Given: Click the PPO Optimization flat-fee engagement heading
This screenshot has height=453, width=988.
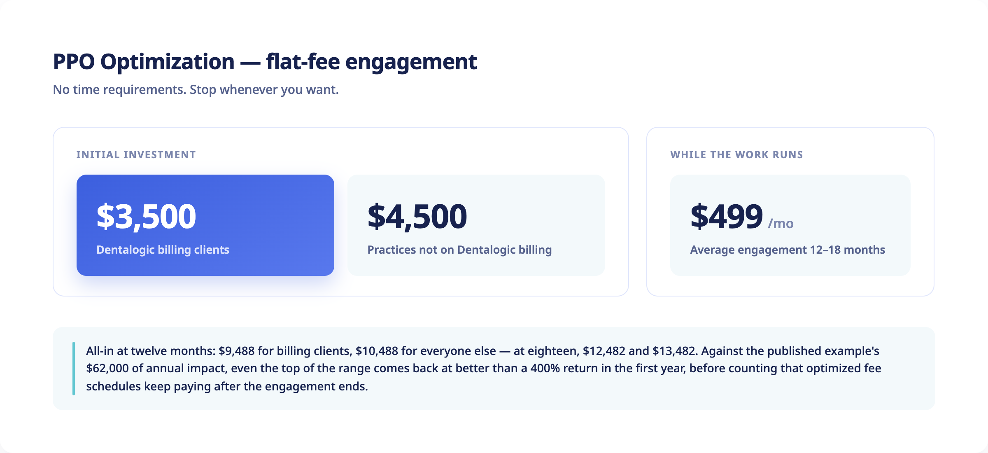Looking at the screenshot, I should tap(265, 62).
